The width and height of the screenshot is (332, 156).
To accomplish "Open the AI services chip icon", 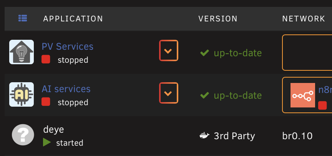I will click(22, 94).
